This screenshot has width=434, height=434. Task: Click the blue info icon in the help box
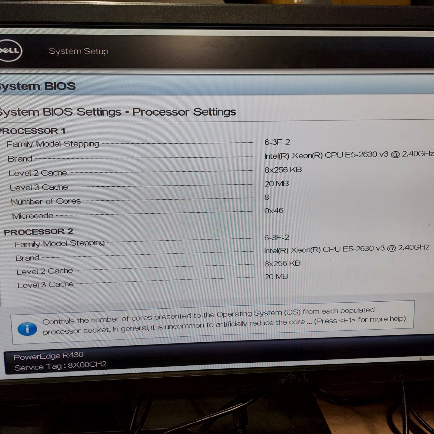[x=27, y=329]
